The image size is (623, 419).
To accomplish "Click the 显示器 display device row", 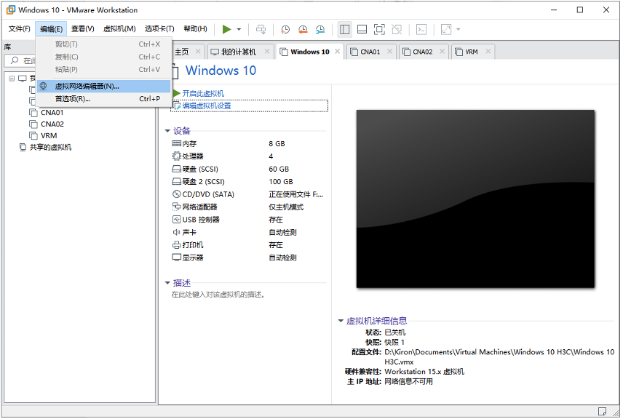I will [247, 258].
